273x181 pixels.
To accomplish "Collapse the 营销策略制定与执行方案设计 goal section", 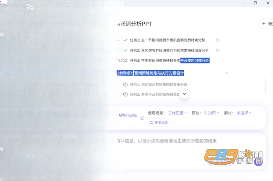I will click(226, 73).
